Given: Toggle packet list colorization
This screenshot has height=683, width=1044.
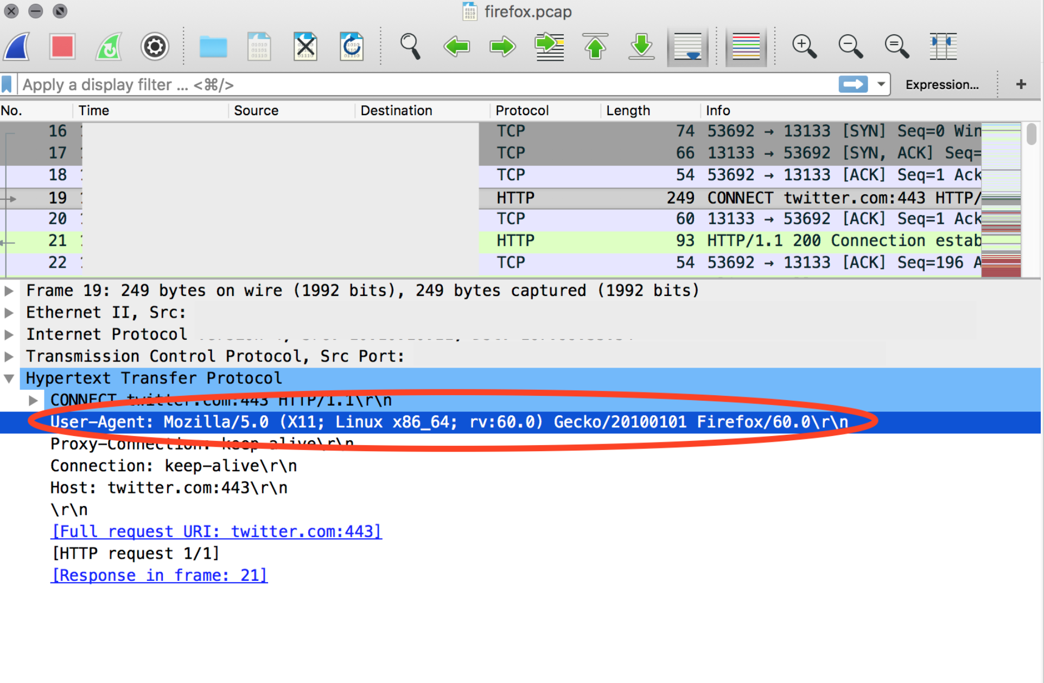Looking at the screenshot, I should point(746,47).
